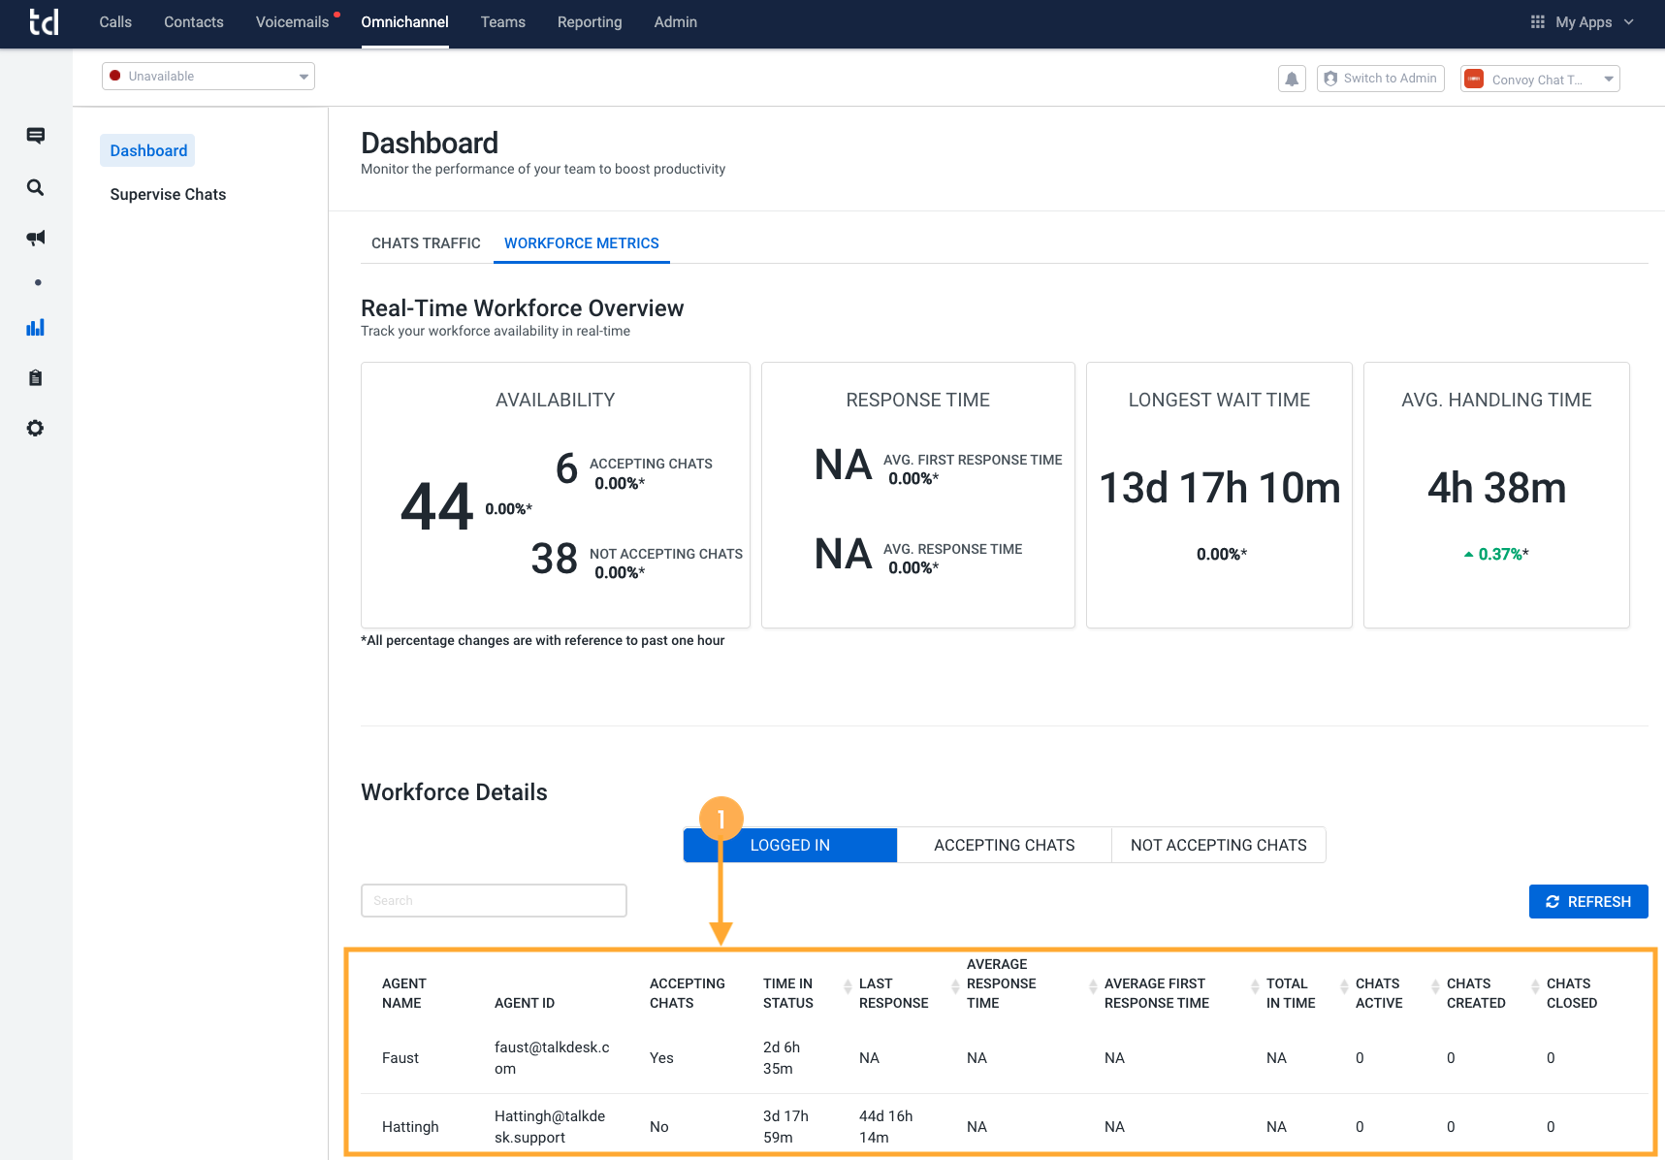
Task: Click the Availability card
Action: 556,495
